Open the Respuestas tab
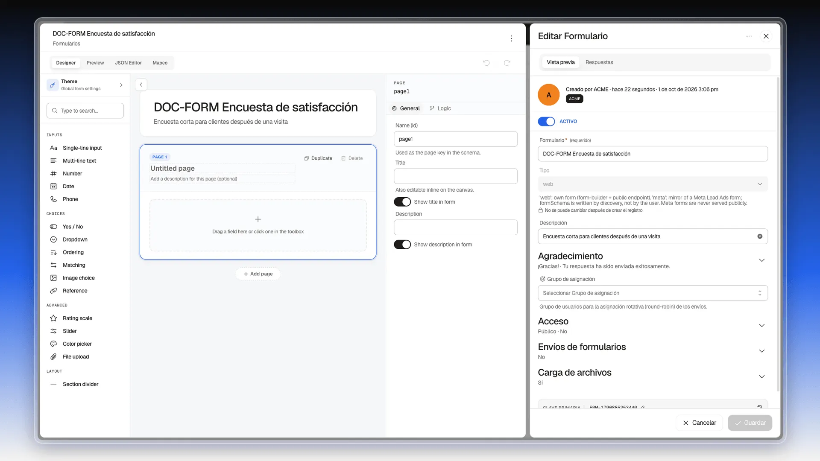 tap(599, 62)
